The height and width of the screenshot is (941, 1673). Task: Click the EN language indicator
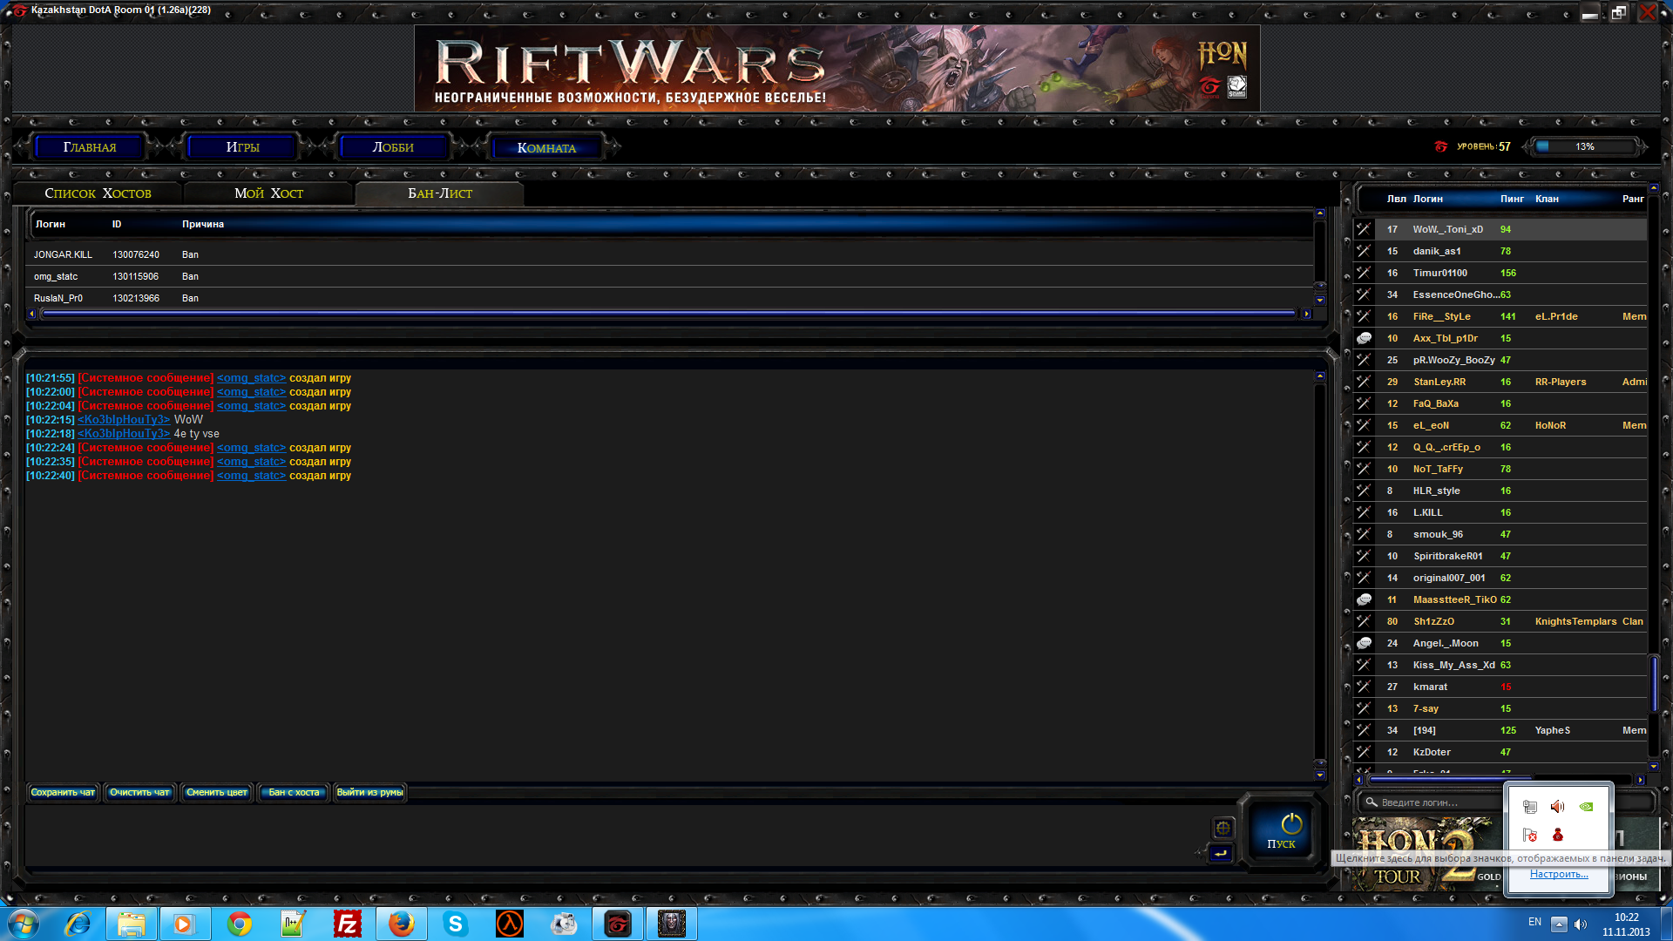coord(1534,922)
